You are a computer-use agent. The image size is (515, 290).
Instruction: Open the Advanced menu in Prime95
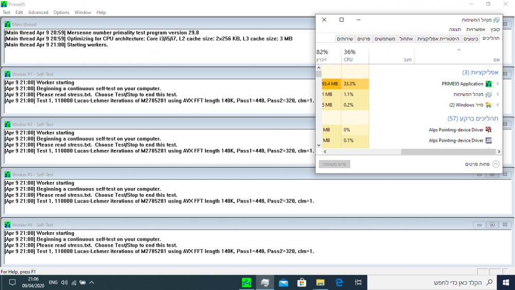(38, 12)
